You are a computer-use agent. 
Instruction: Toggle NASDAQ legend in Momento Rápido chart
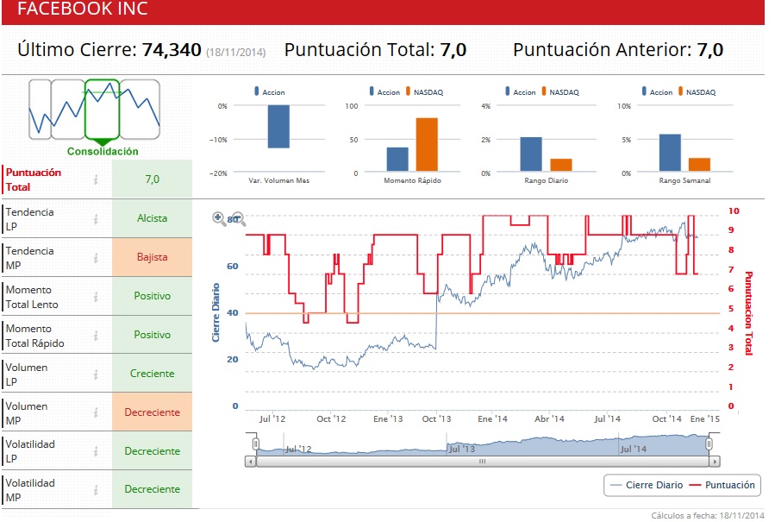point(425,92)
